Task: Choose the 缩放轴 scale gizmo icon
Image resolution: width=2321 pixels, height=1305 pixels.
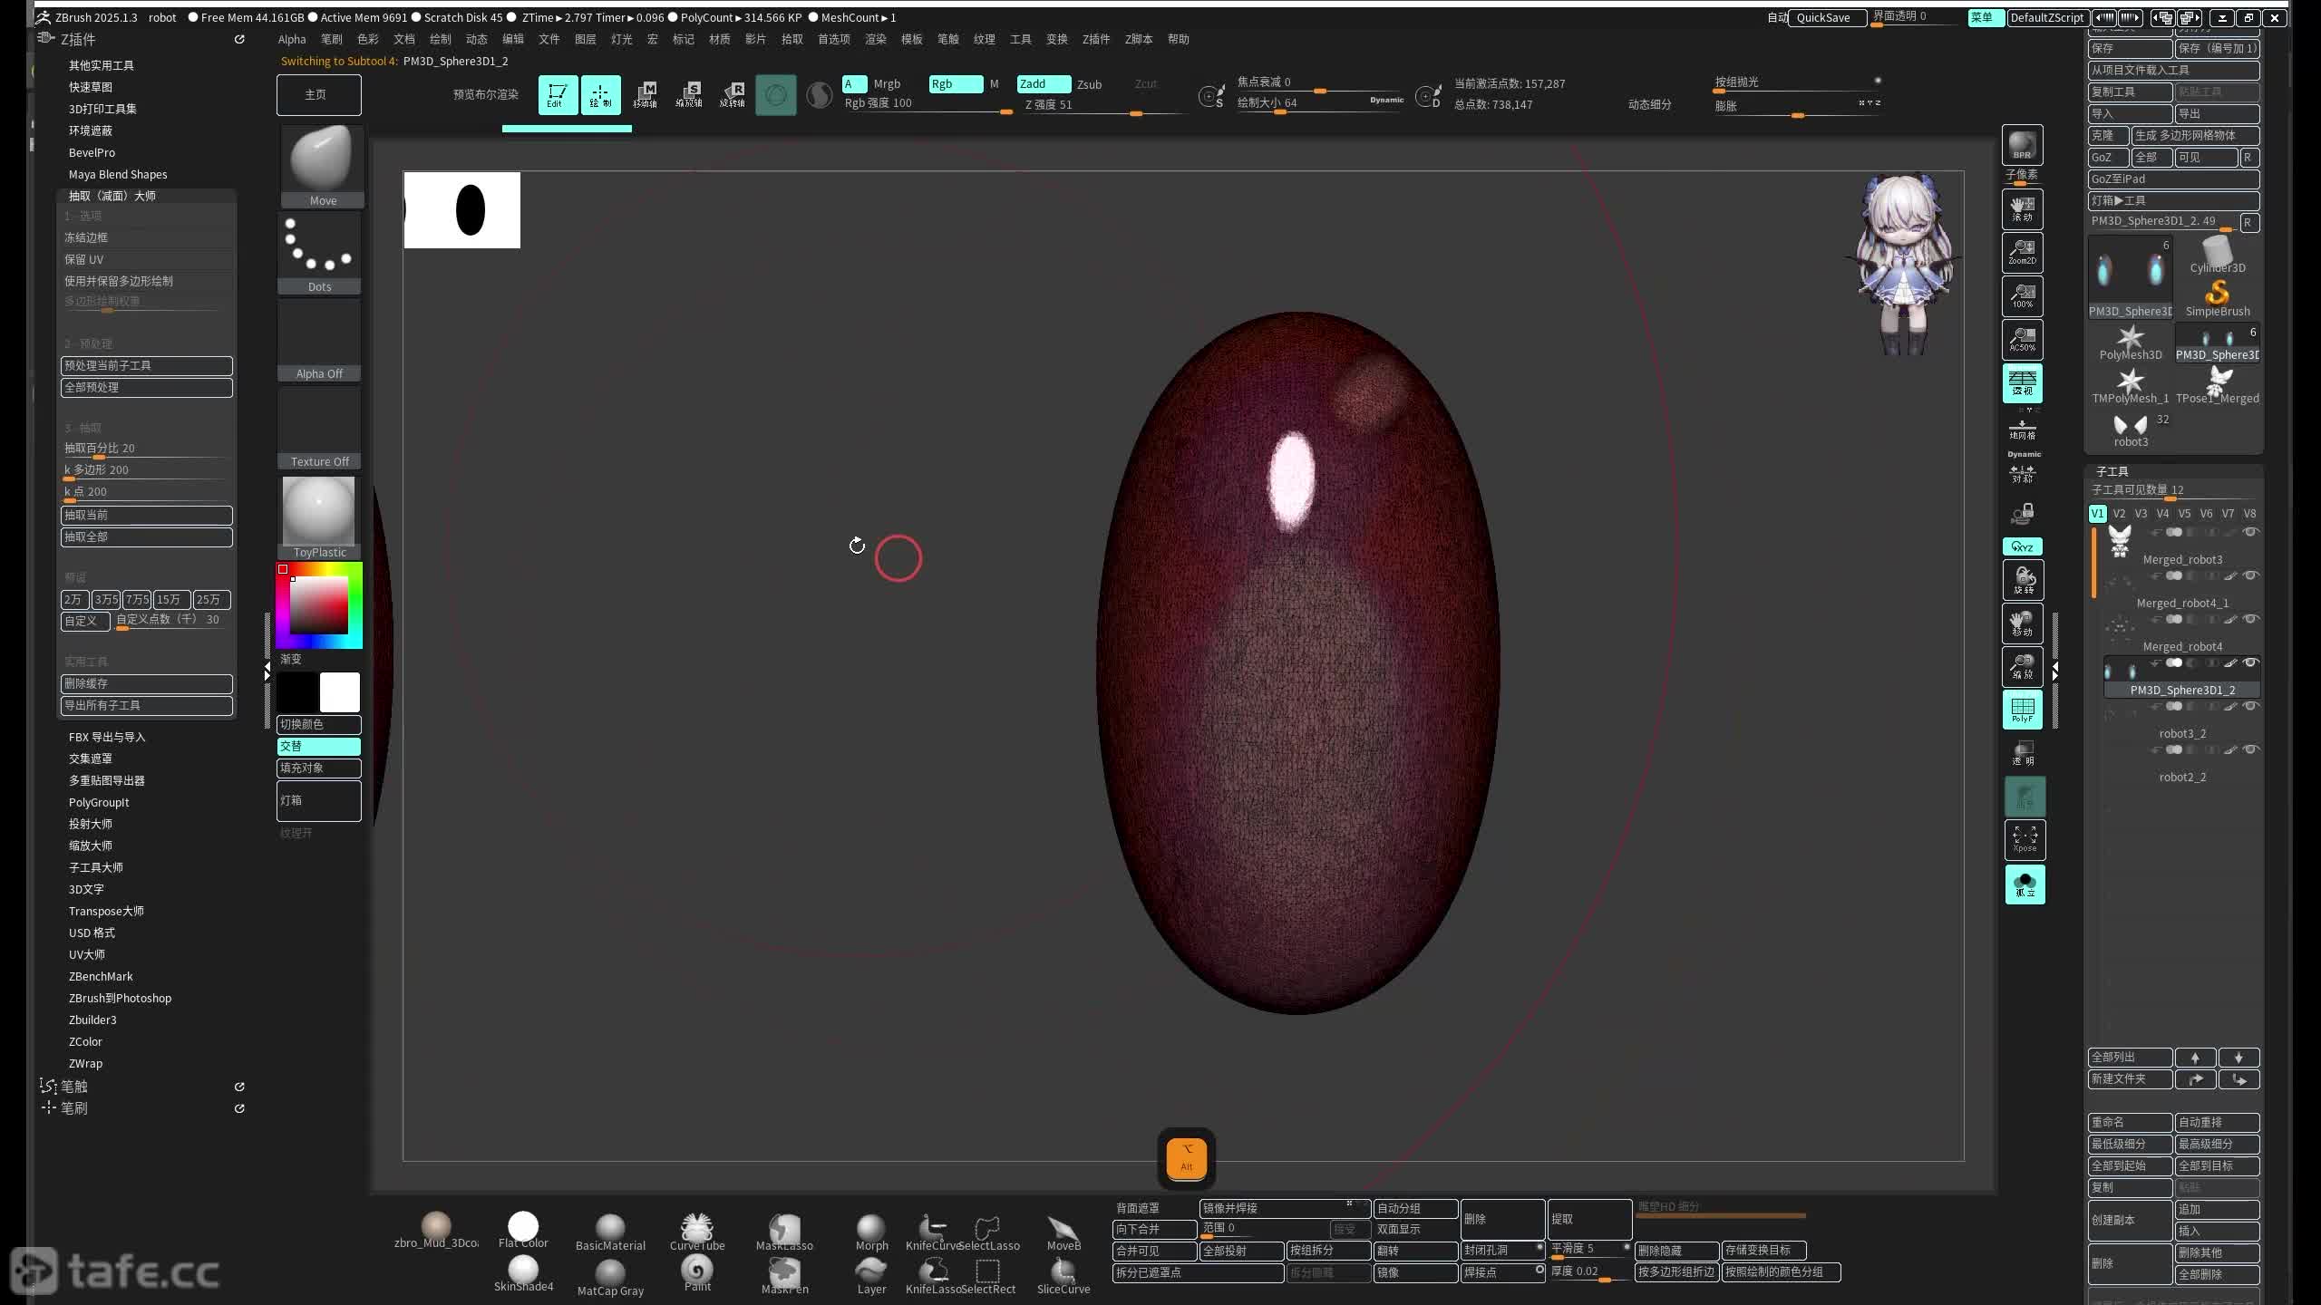Action: pos(689,94)
